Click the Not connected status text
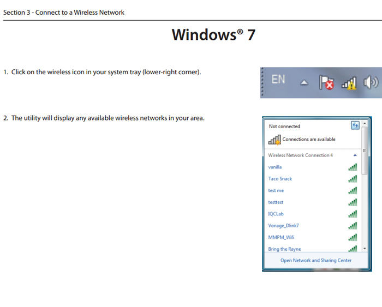Viewport: 382px width, 307px height. pos(284,127)
